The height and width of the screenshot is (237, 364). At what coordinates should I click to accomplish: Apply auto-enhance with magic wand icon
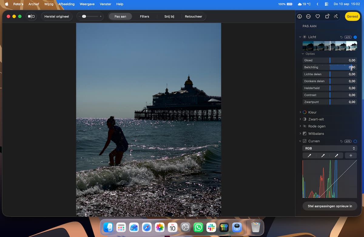click(336, 16)
